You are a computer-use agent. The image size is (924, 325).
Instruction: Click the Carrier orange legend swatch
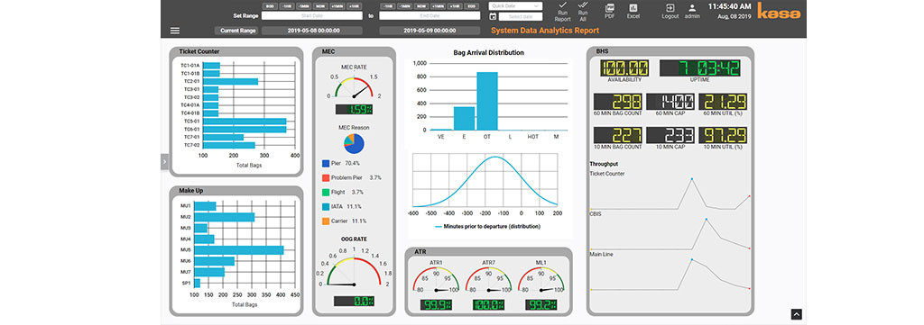tap(326, 221)
